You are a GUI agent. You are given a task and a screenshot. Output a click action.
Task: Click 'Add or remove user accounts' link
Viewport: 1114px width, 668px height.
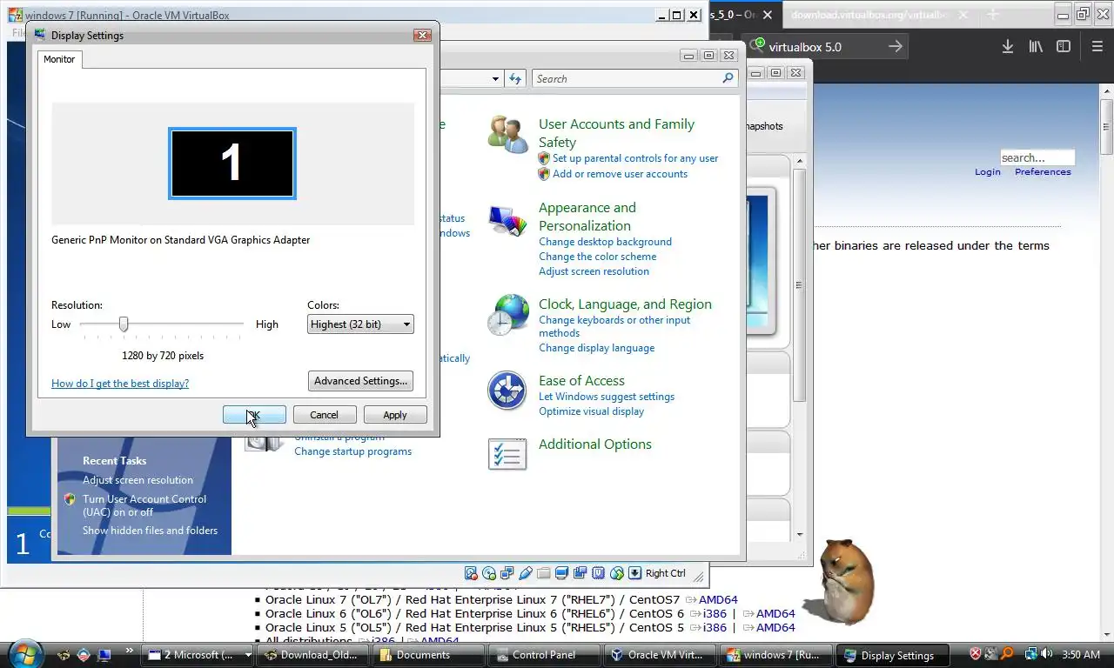point(620,174)
